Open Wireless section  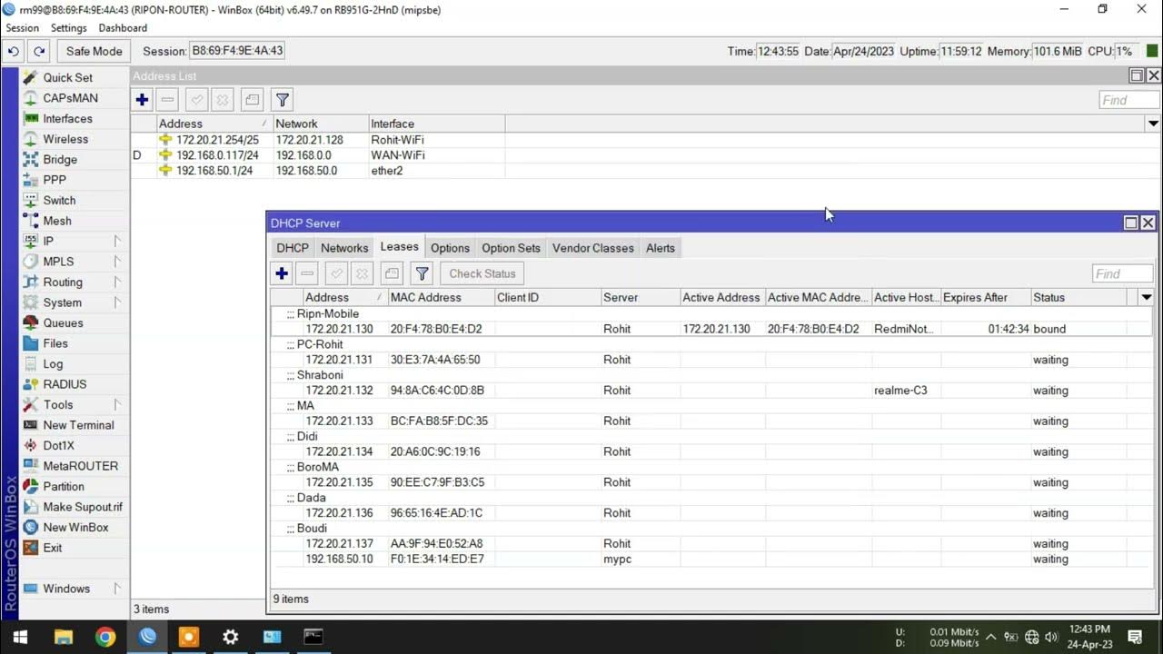[x=65, y=139]
